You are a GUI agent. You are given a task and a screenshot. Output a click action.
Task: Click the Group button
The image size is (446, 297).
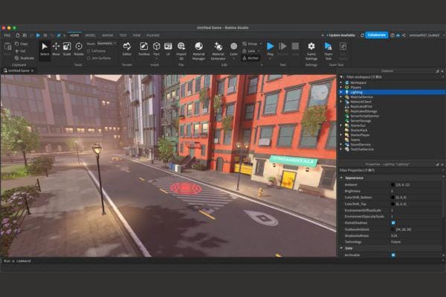tap(251, 44)
